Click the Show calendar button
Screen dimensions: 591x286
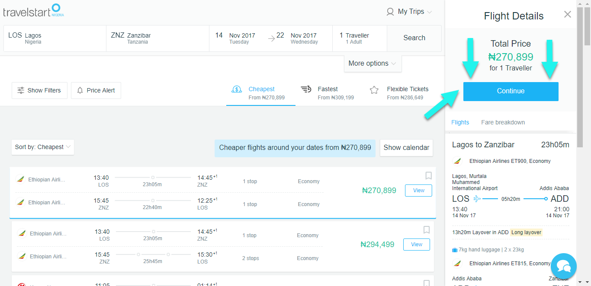tap(406, 148)
